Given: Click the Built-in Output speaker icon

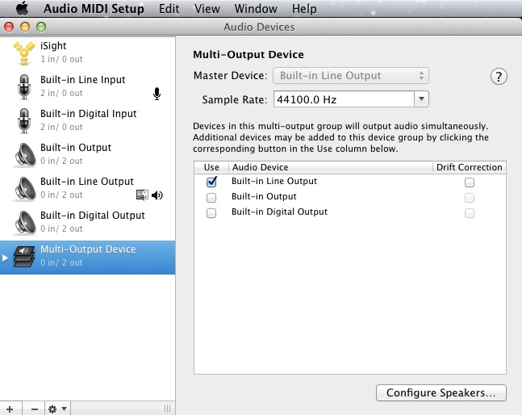Looking at the screenshot, I should 25,155.
